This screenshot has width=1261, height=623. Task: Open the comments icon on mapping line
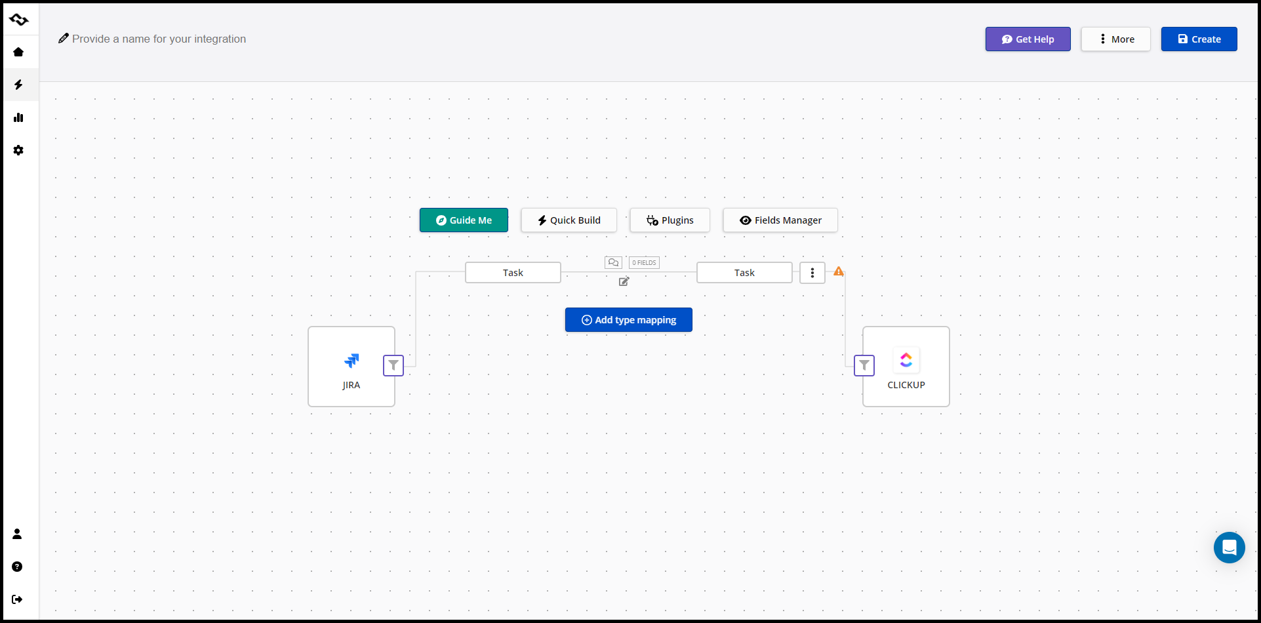point(613,262)
